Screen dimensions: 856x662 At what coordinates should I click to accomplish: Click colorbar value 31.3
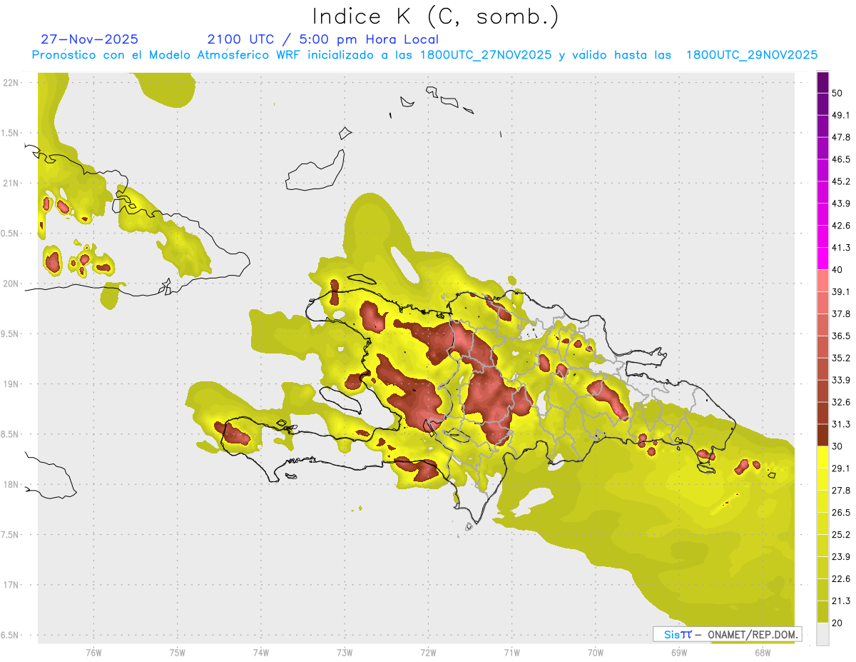pos(841,424)
